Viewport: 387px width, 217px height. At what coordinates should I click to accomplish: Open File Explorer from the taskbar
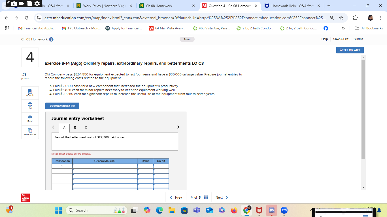click(x=172, y=210)
